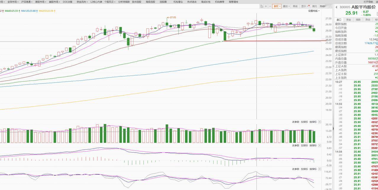Screen dimensions: 378x190
Task: Click 外盘总量 row label
Action: coord(341,63)
